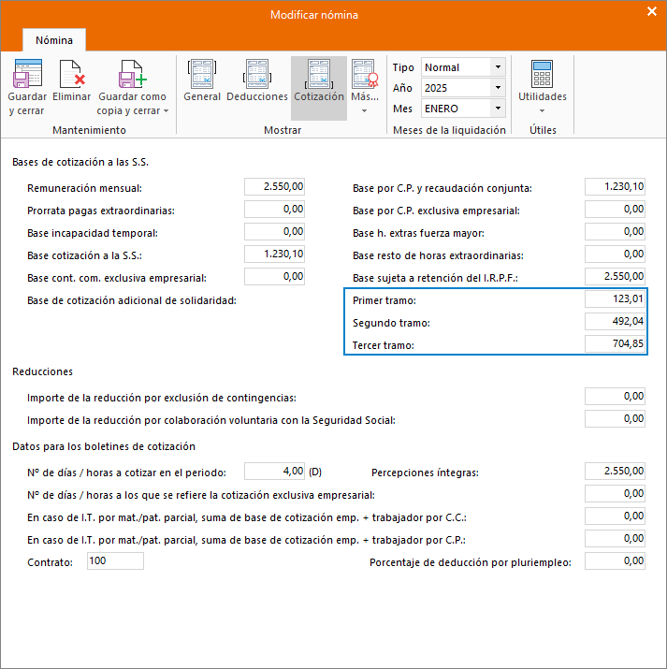The height and width of the screenshot is (669, 667).
Task: Edit the Base incapacidad temporal field
Action: tap(274, 232)
